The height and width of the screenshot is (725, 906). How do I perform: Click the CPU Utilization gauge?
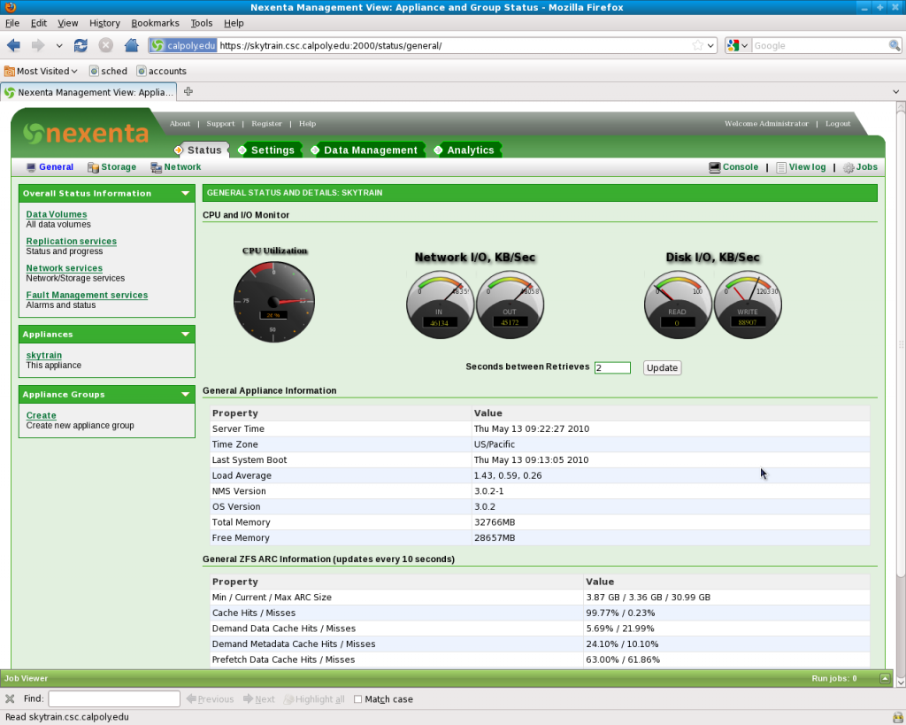click(x=274, y=301)
